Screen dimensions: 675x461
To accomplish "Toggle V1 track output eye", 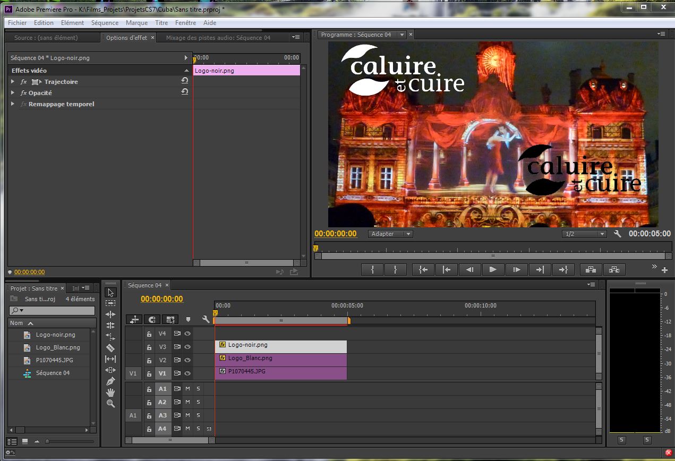I will [187, 373].
